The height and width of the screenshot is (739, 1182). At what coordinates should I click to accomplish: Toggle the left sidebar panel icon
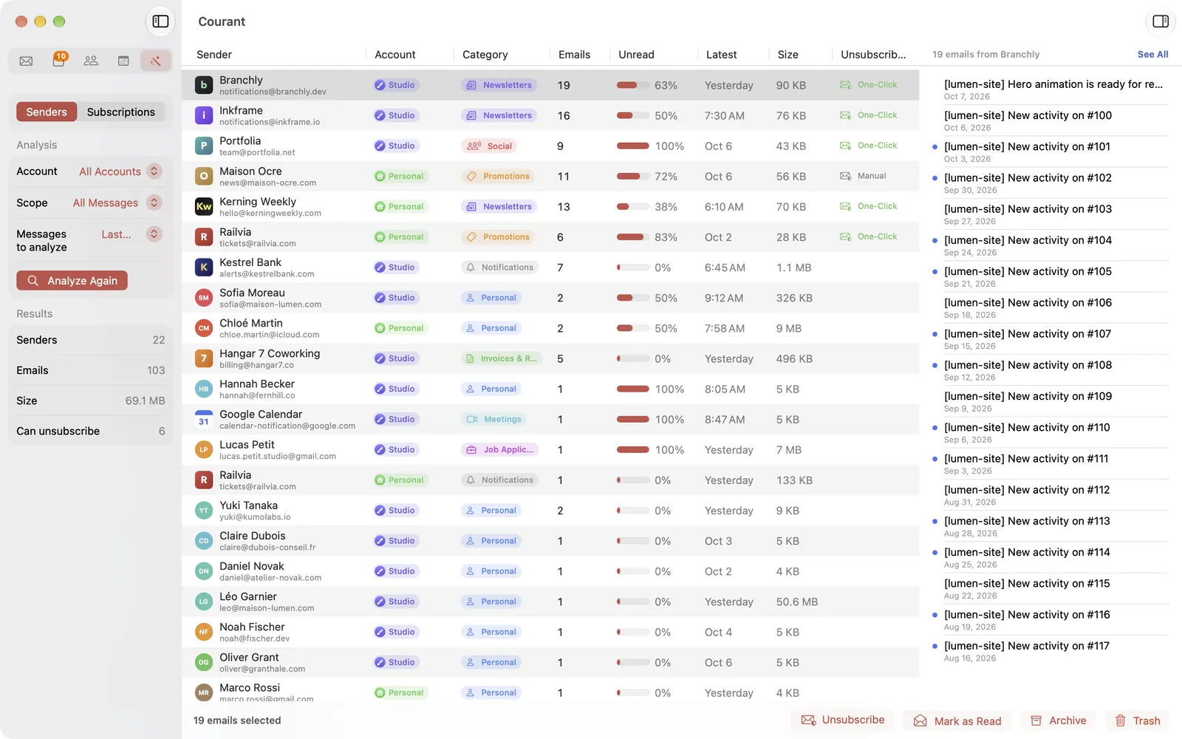pos(160,21)
